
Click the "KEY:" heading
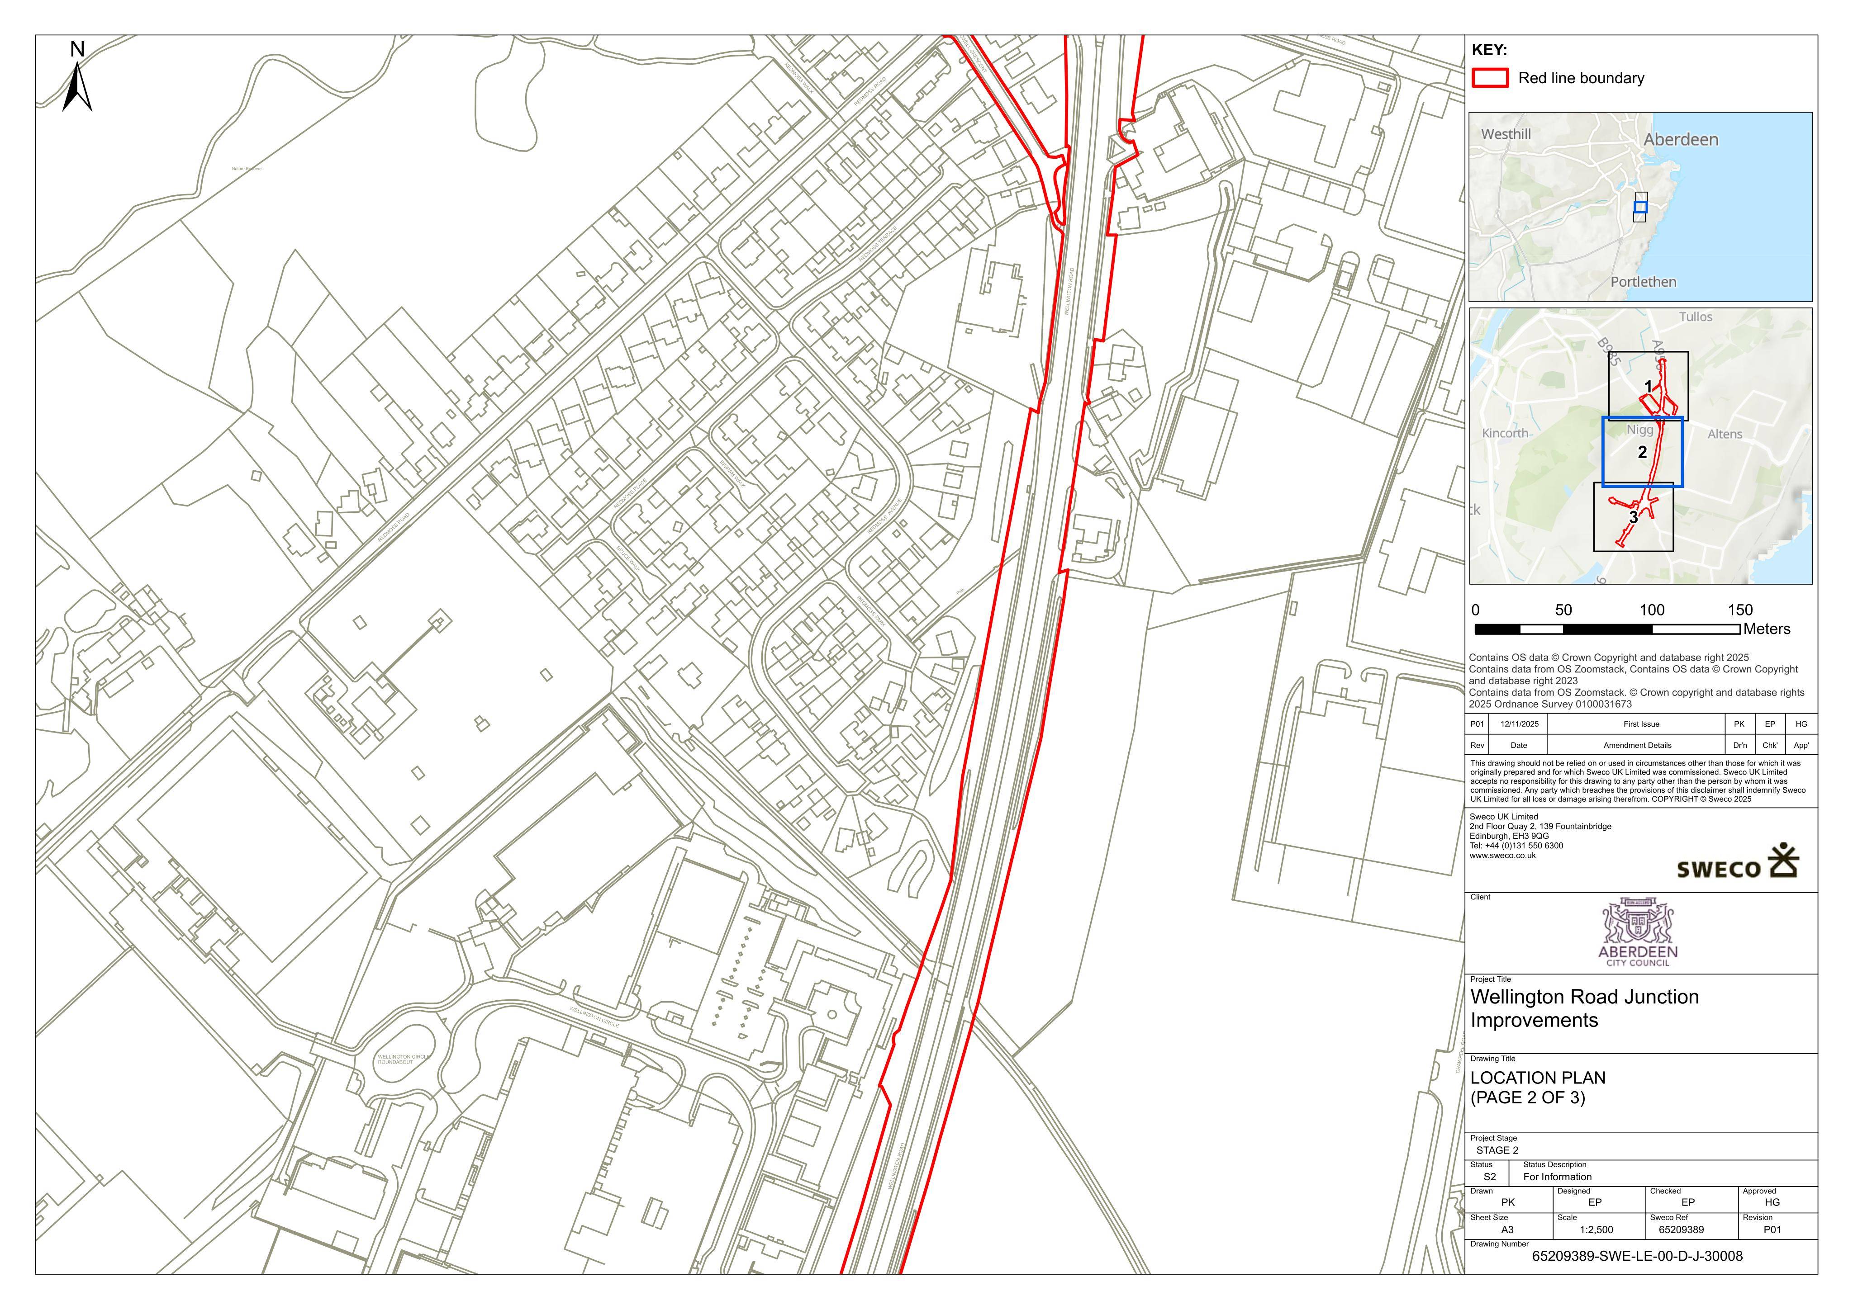pos(1490,50)
